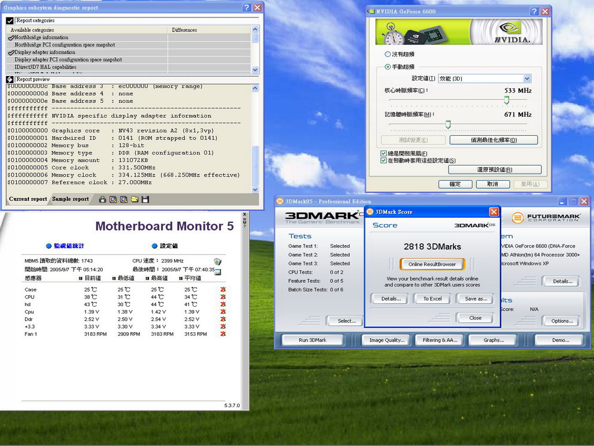Switch to Current report tab
594x446 pixels.
(x=28, y=199)
